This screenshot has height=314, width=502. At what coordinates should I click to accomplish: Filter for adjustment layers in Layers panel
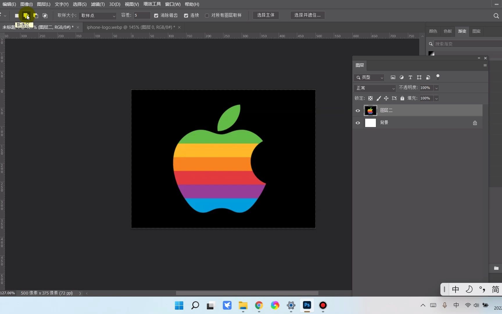402,77
